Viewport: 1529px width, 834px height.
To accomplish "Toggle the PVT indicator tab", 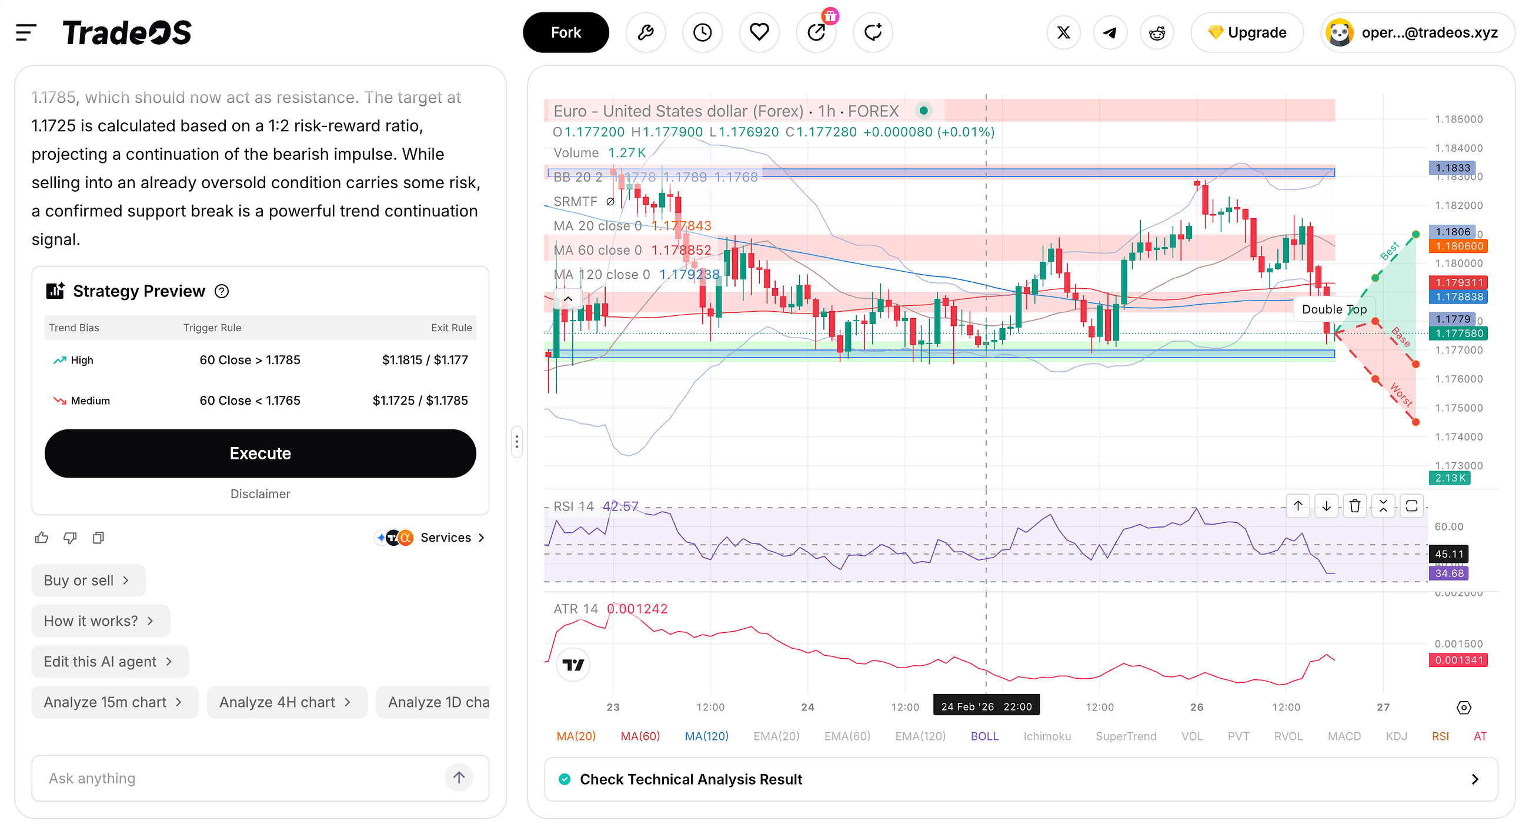I will click(x=1238, y=736).
